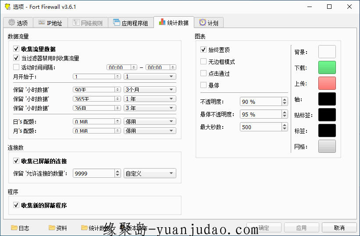Pick the 上传 red color swatch
Screen dimensions: 360x236
[327, 83]
